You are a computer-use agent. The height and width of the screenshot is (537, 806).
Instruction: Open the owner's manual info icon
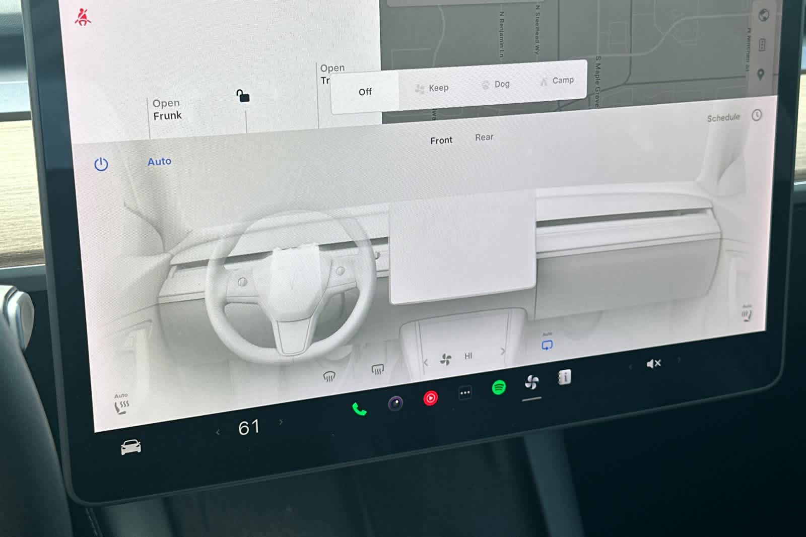(565, 377)
